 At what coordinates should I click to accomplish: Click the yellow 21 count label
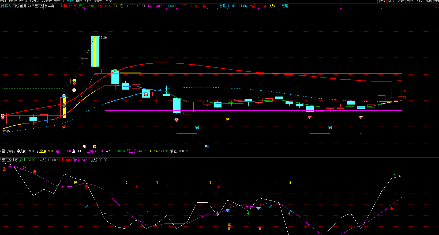coord(291,183)
